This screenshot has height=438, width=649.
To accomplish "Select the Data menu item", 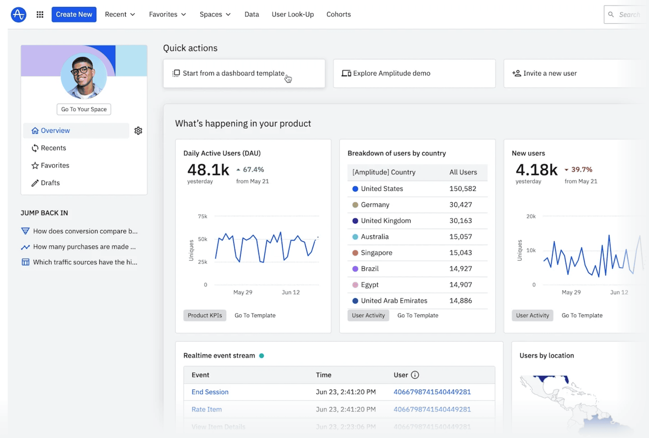I will coord(251,14).
